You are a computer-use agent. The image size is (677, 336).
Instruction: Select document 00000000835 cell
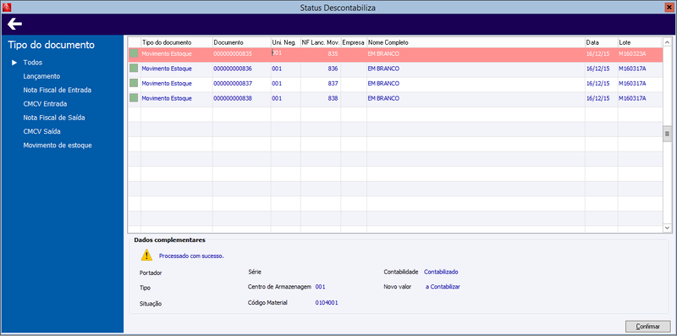[x=241, y=54]
